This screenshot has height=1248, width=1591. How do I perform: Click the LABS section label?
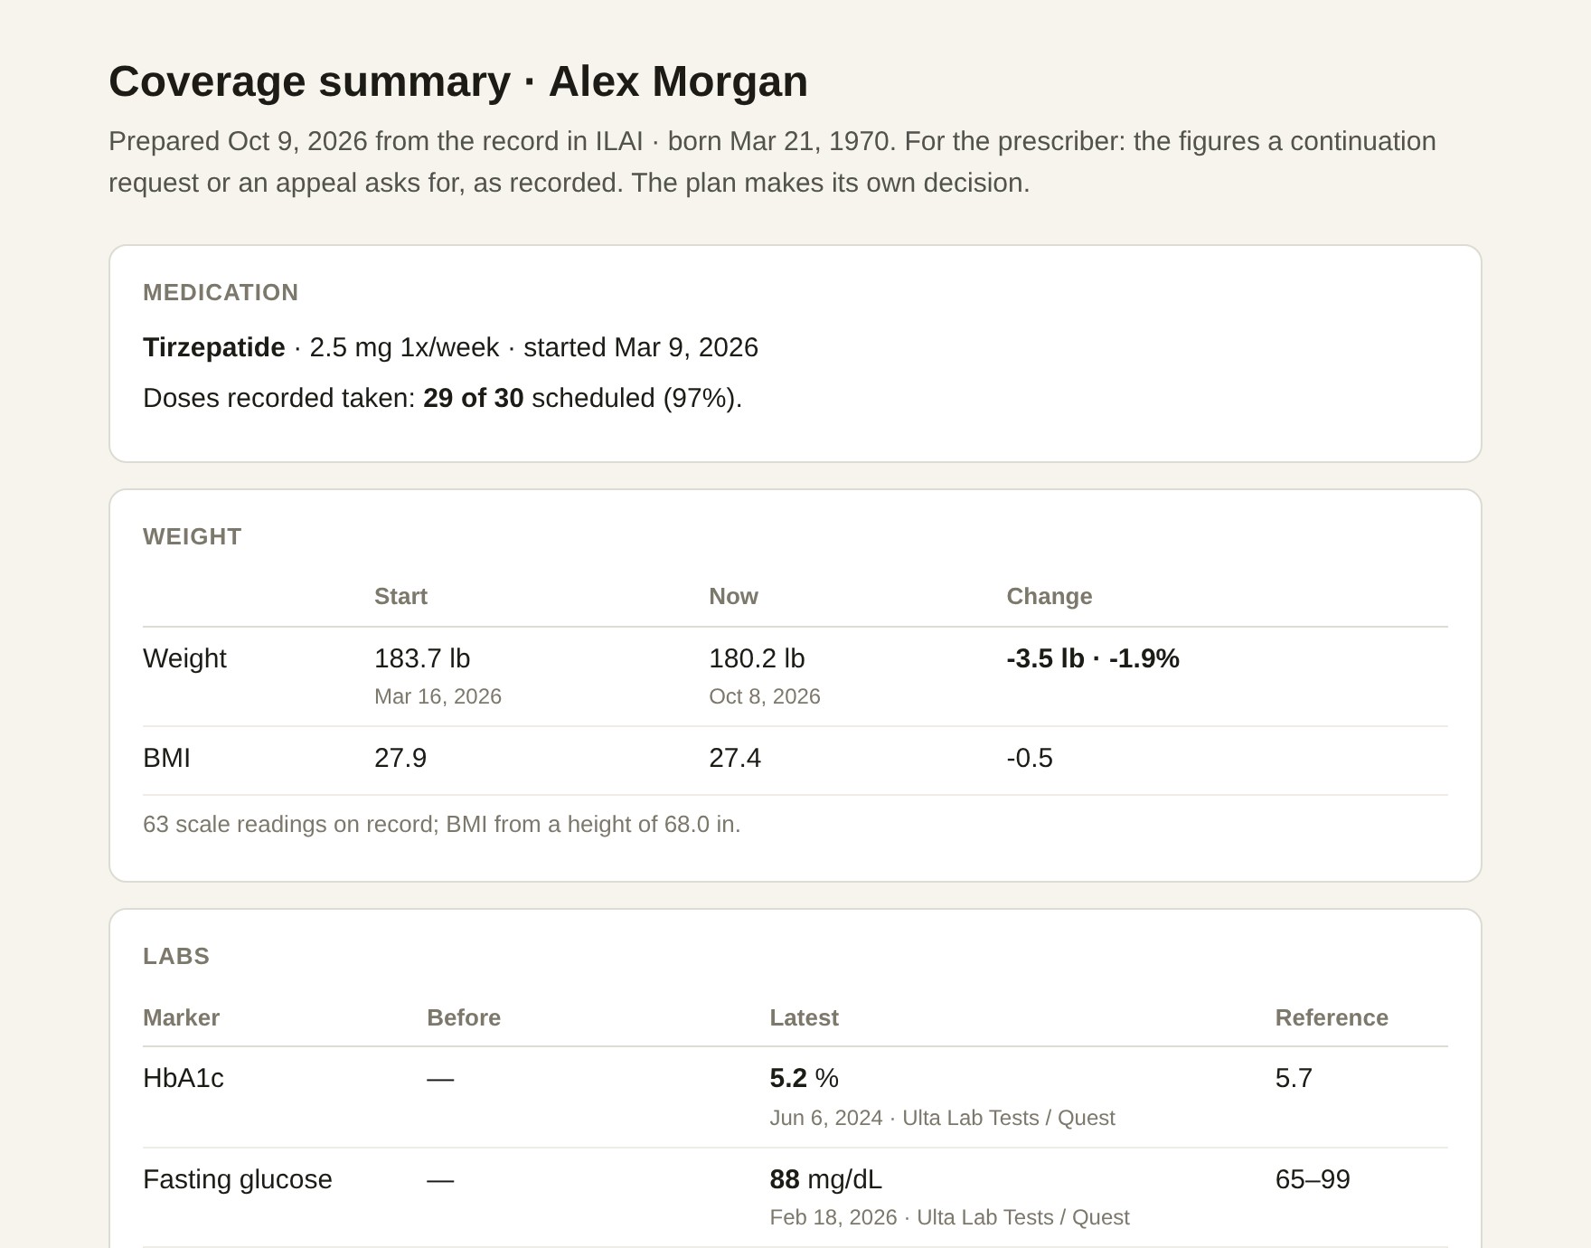tap(176, 956)
